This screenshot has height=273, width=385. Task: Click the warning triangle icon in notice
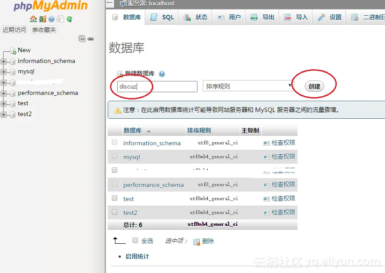pos(118,110)
